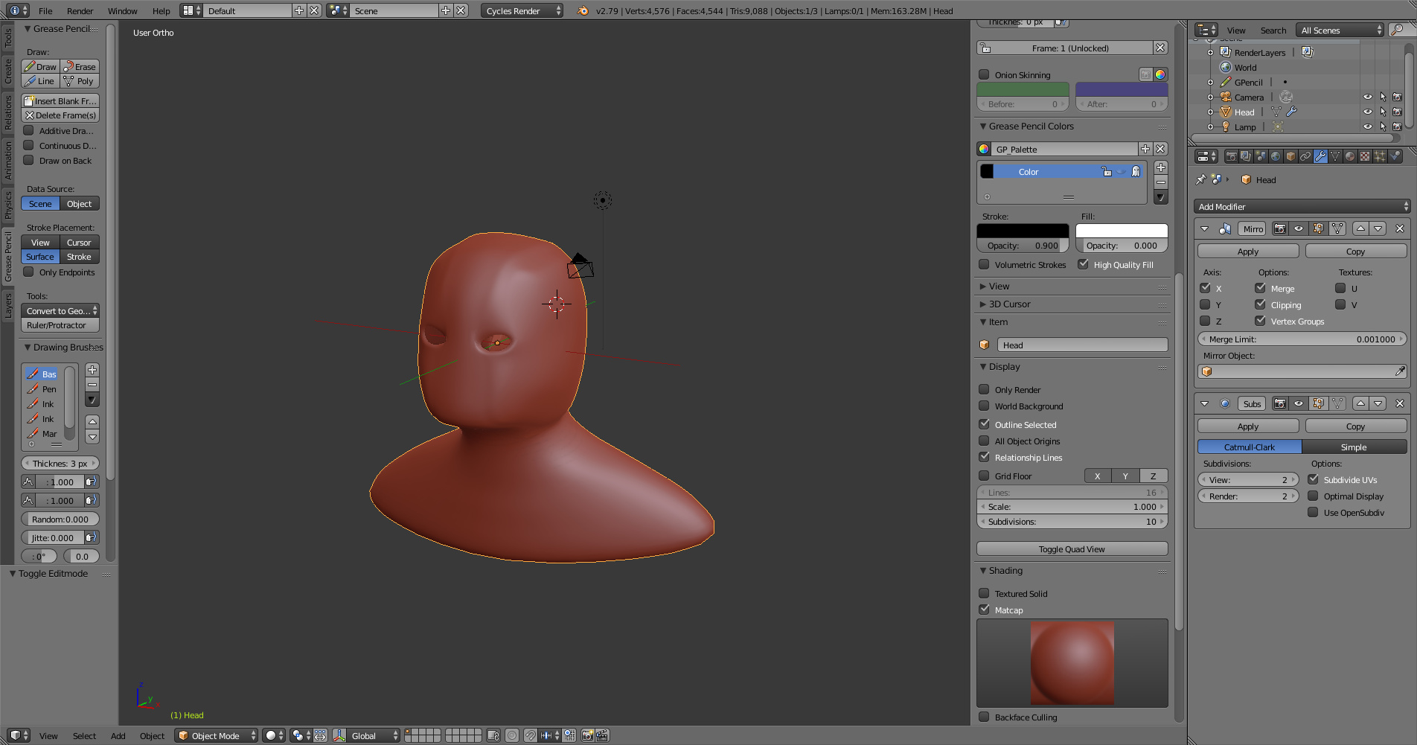Image resolution: width=1417 pixels, height=745 pixels.
Task: Enable the Onion Skinning checkbox
Action: 984,74
